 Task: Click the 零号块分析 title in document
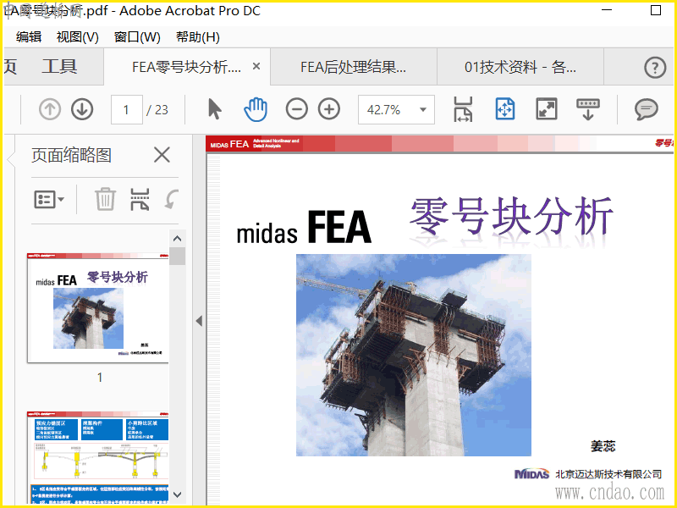tap(511, 216)
